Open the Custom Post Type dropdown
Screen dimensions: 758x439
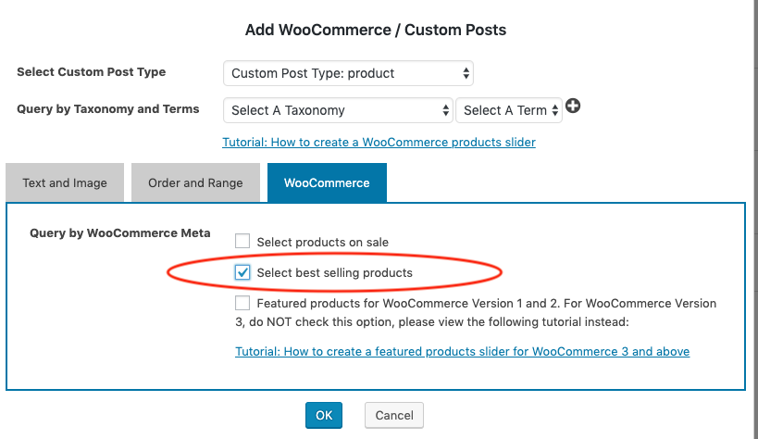[348, 73]
